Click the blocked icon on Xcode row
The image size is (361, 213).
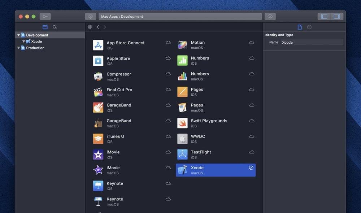coord(251,168)
